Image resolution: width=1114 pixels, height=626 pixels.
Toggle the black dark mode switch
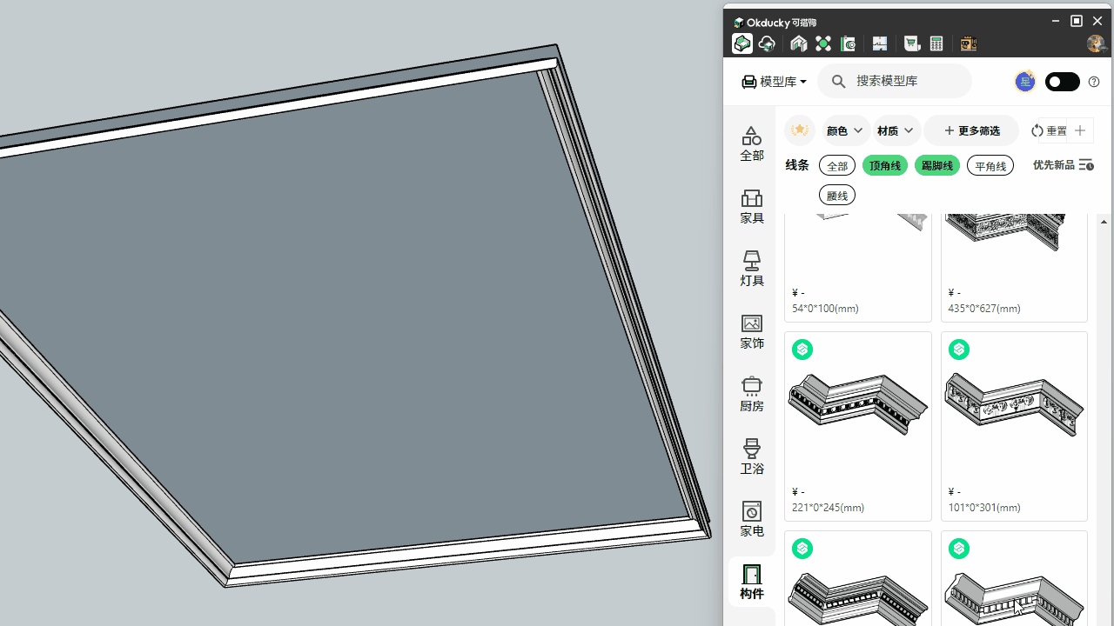pyautogui.click(x=1062, y=82)
